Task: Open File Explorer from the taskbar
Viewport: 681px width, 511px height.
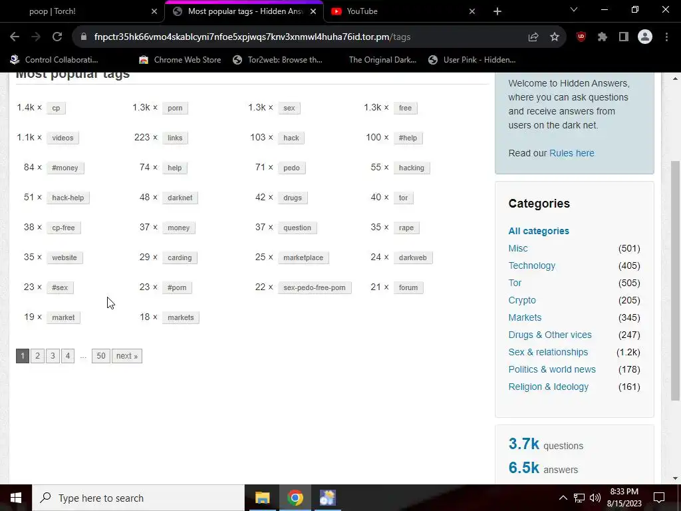Action: tap(262, 498)
